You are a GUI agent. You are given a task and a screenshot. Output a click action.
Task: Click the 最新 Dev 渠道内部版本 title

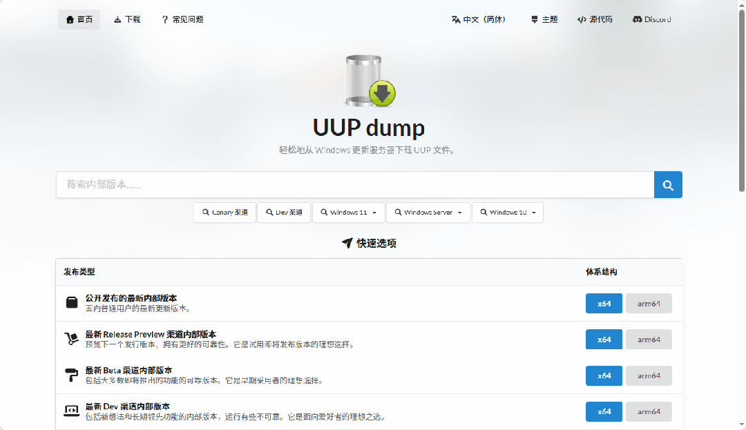point(128,407)
